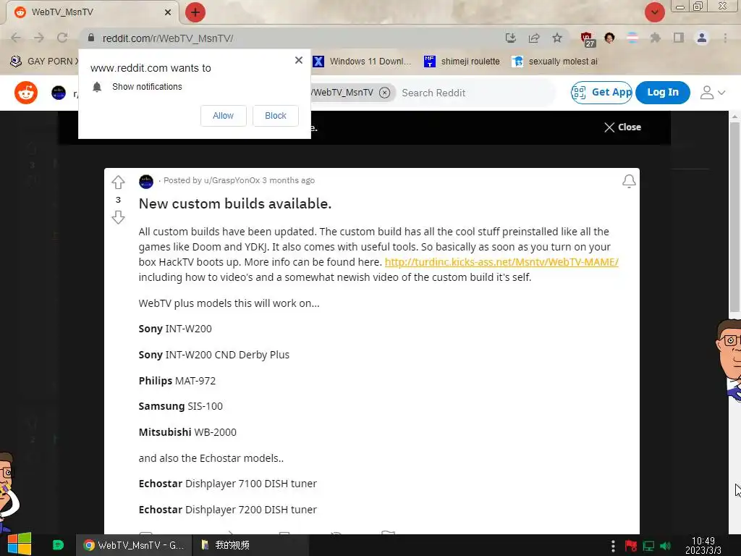
Task: Click the round avatar extension icon
Action: coord(609,38)
